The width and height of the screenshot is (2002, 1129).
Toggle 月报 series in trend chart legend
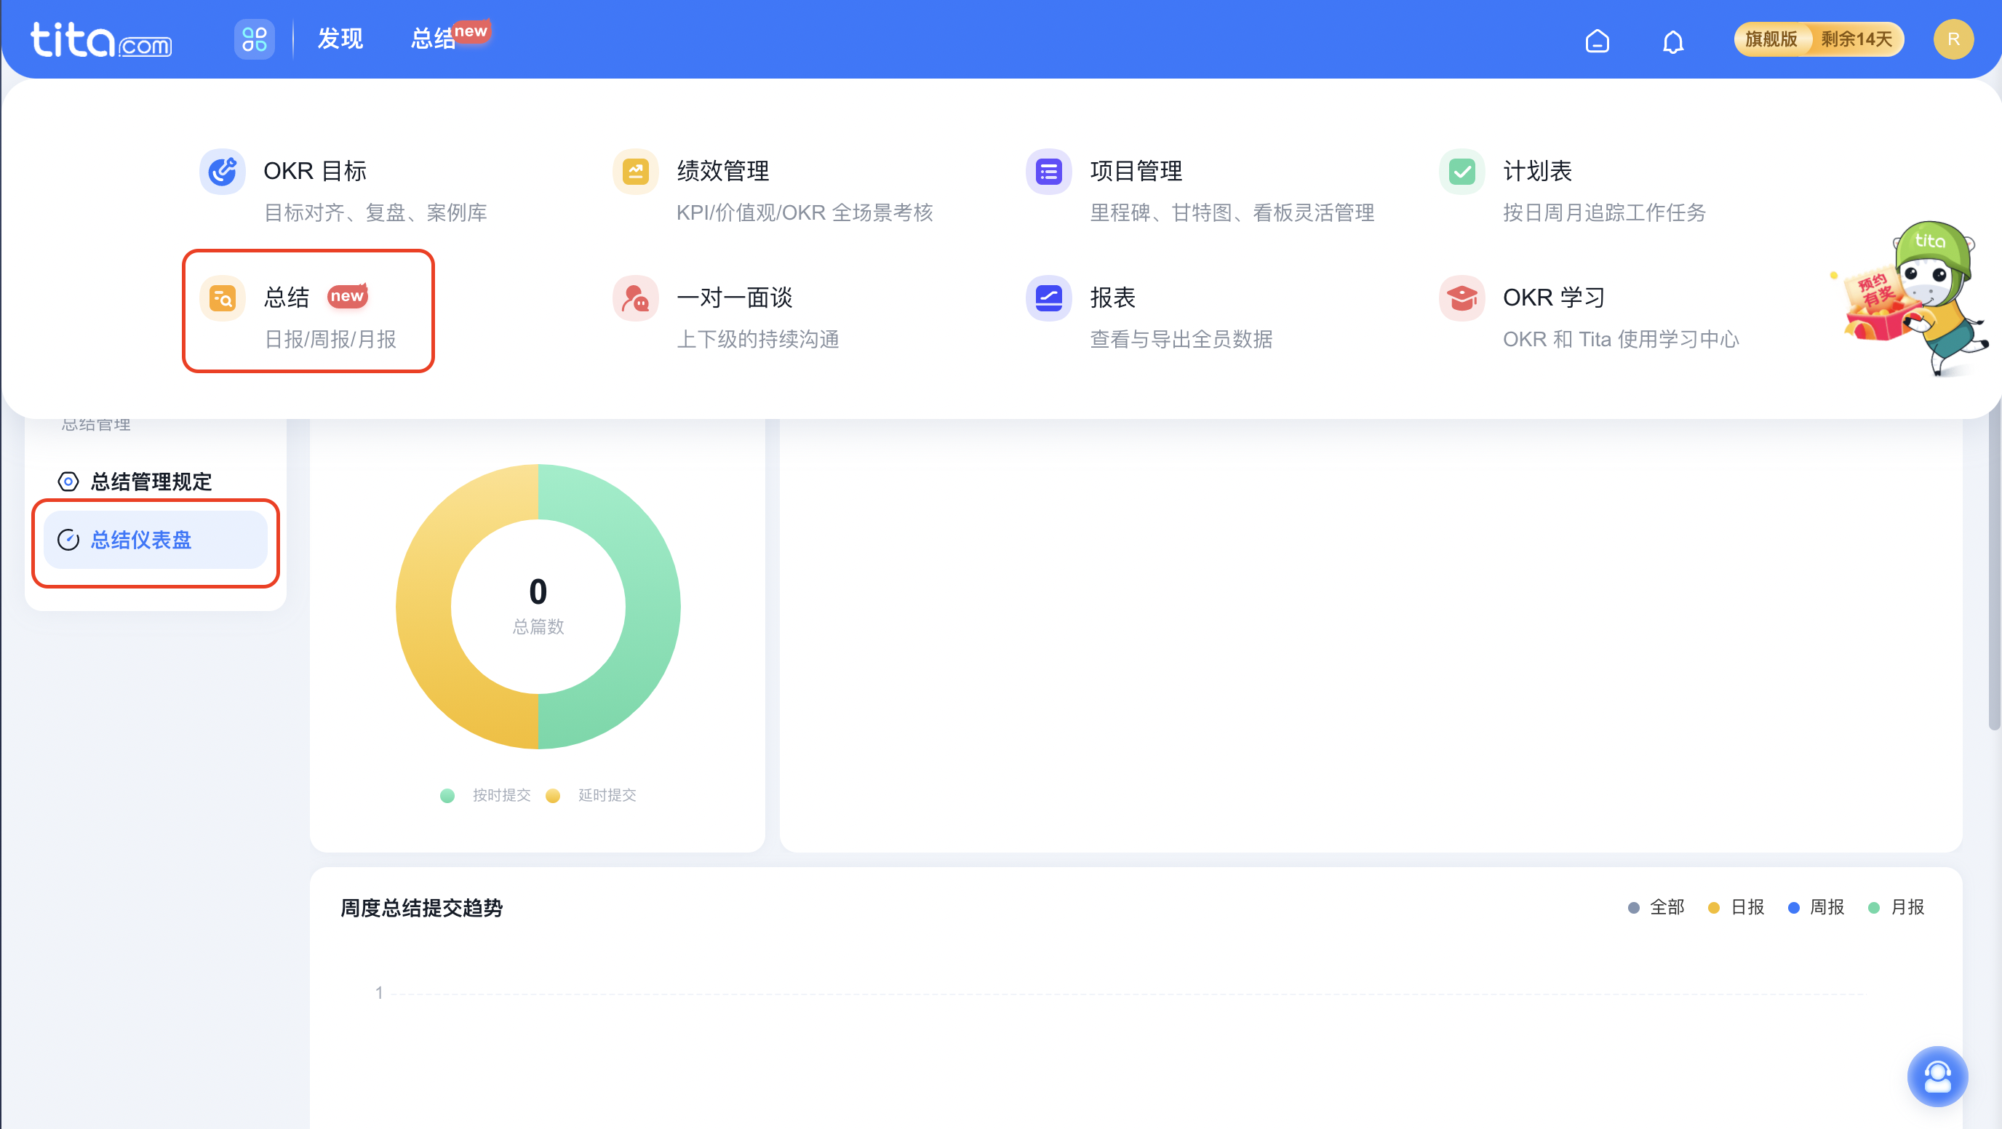[1897, 908]
